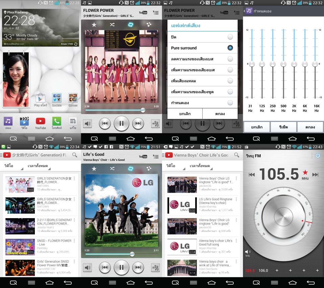The width and height of the screenshot is (324, 288).
Task: Tap the search icon in Vienna Boys' Choir results
Action: 237,155
